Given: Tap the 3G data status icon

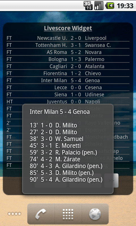Looking at the screenshot, I should click(x=88, y=6).
